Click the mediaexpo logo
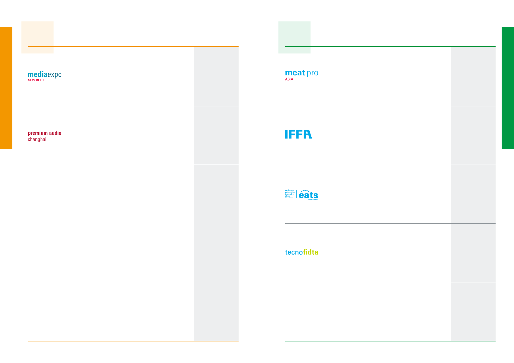 point(45,75)
